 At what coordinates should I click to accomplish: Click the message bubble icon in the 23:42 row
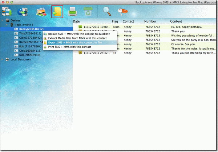pos(80,52)
